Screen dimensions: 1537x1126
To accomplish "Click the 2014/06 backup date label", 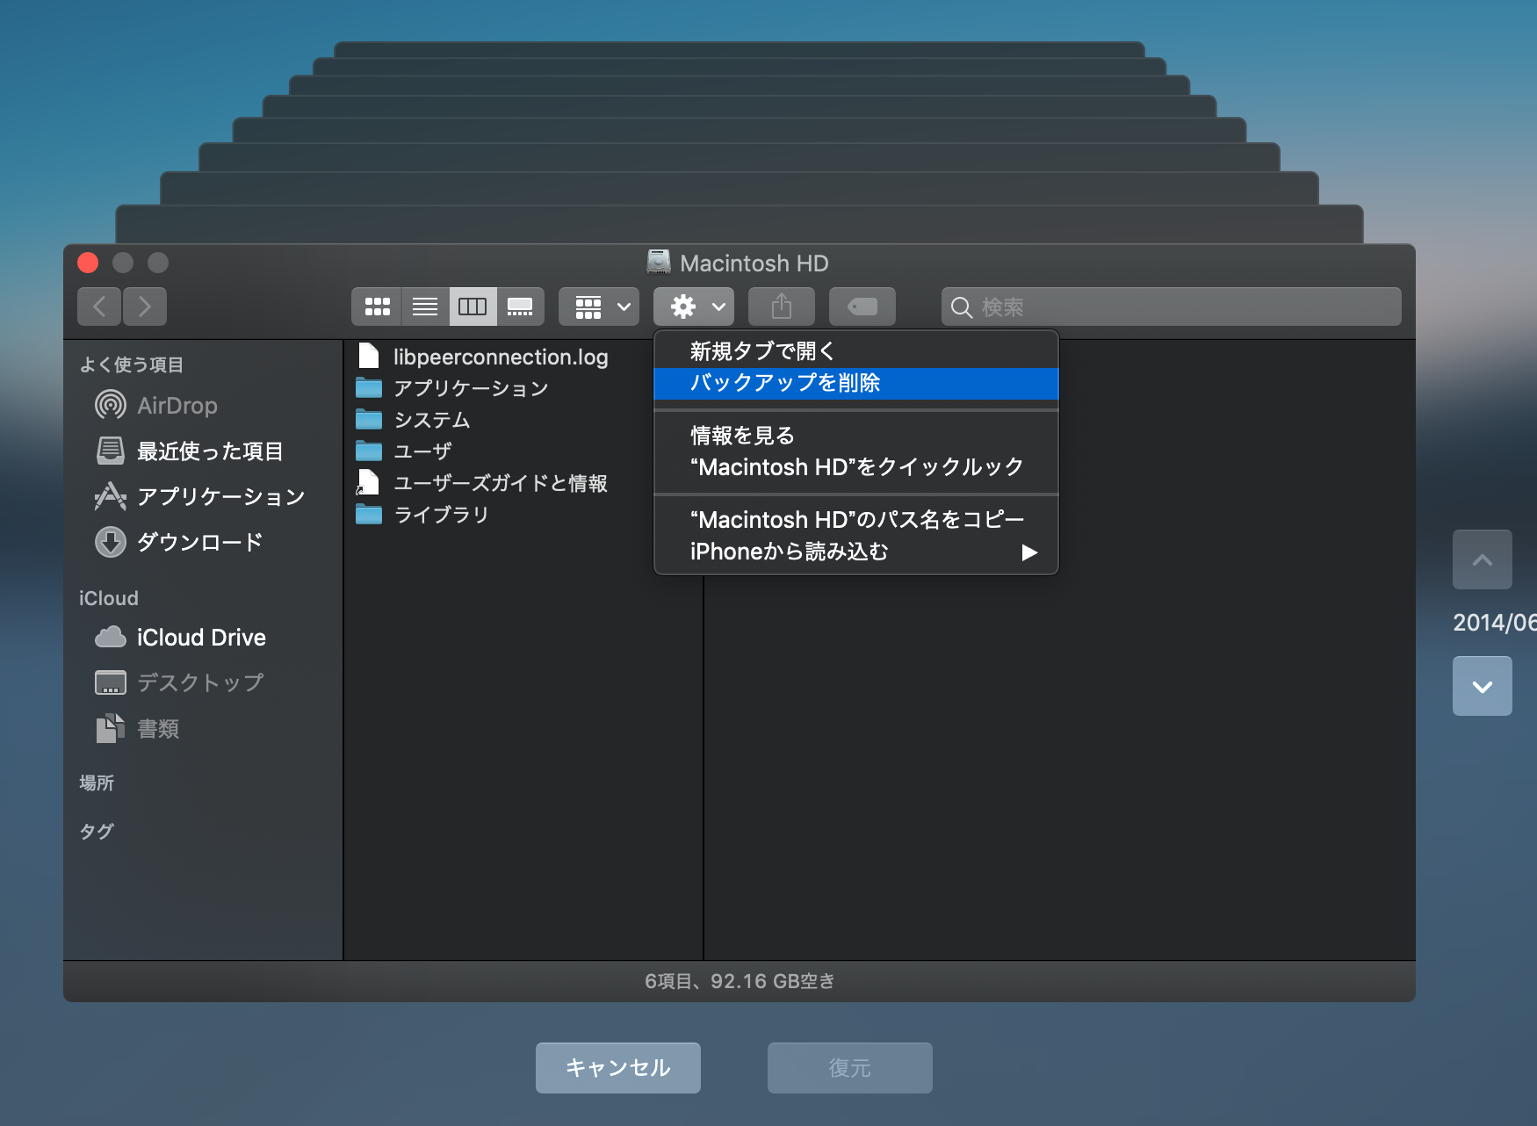I will (1495, 623).
